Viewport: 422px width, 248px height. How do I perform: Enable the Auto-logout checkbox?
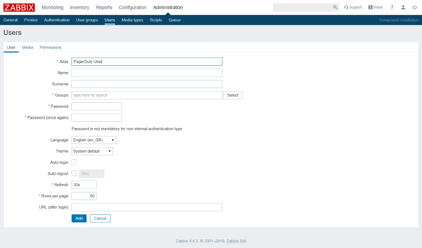coord(74,173)
